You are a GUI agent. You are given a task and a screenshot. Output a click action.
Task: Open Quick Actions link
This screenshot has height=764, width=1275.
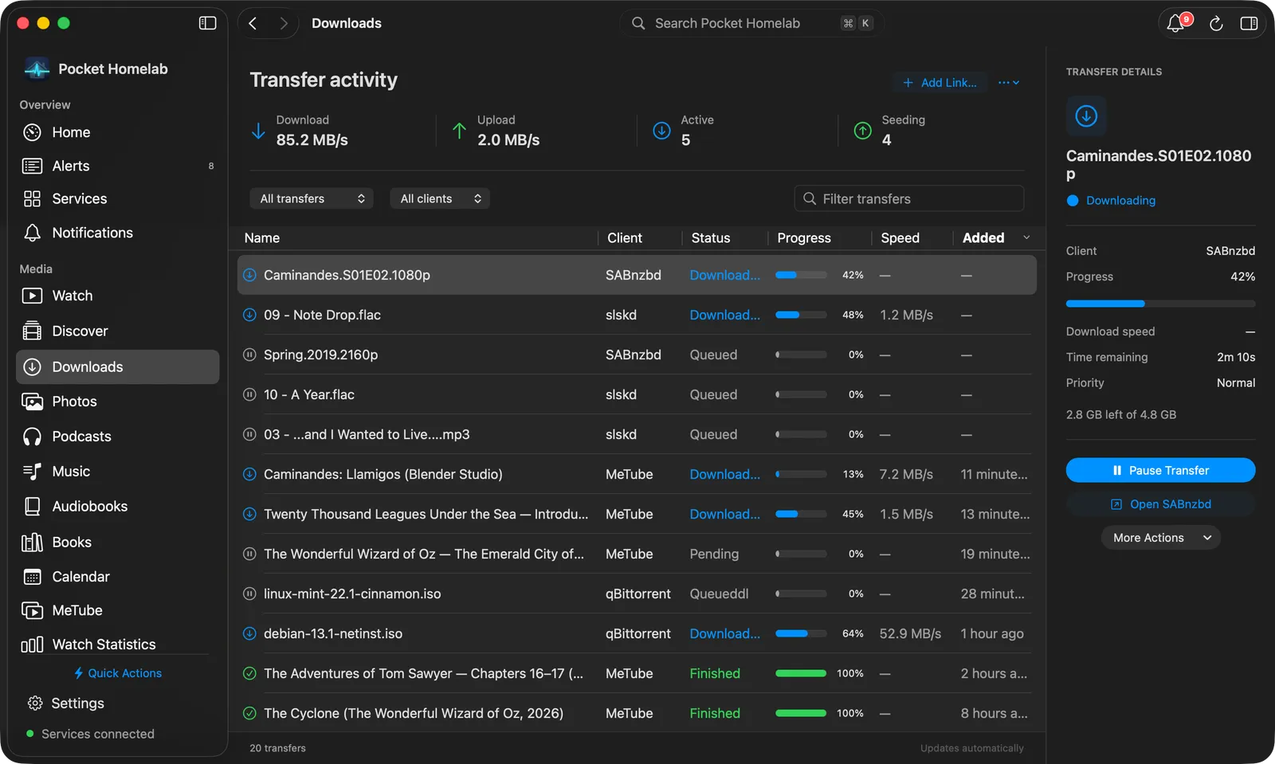point(118,673)
